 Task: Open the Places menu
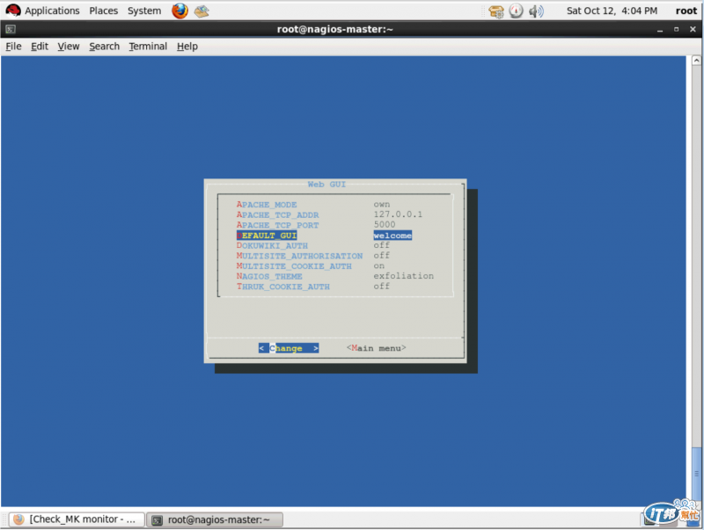click(x=103, y=11)
